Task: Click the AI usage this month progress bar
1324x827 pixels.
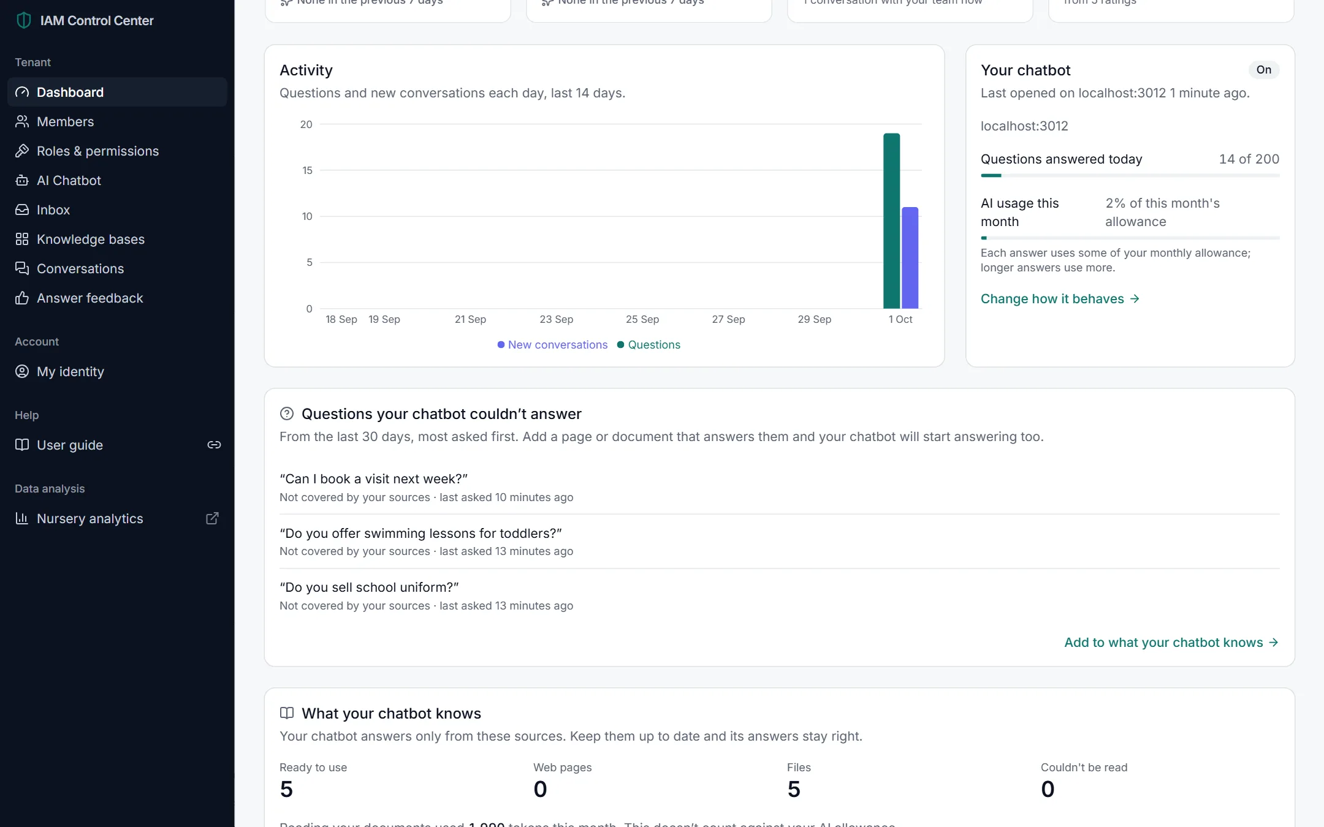Action: tap(1130, 238)
